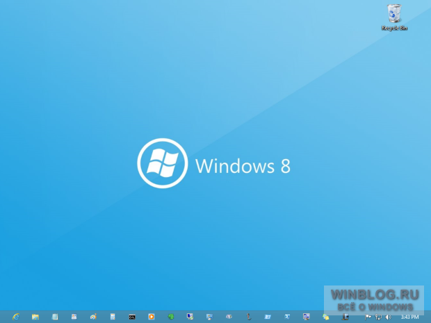This screenshot has width=431, height=323.
Task: Launch Windows PowerShell from the taskbar
Action: [x=287, y=317]
